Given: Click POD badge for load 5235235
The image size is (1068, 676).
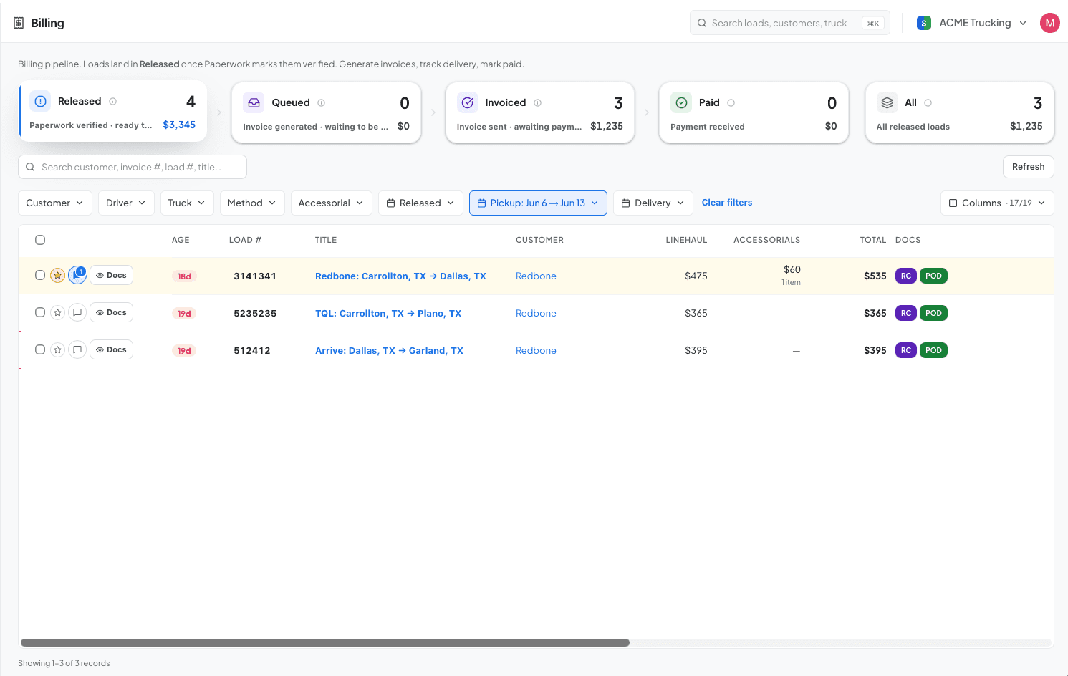Looking at the screenshot, I should pos(933,313).
